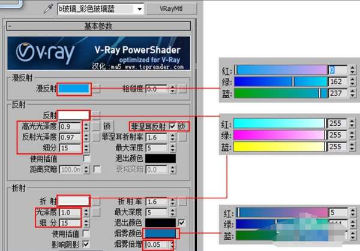Click the reflection 细分 value field
This screenshot has width=360, height=251.
(x=70, y=148)
